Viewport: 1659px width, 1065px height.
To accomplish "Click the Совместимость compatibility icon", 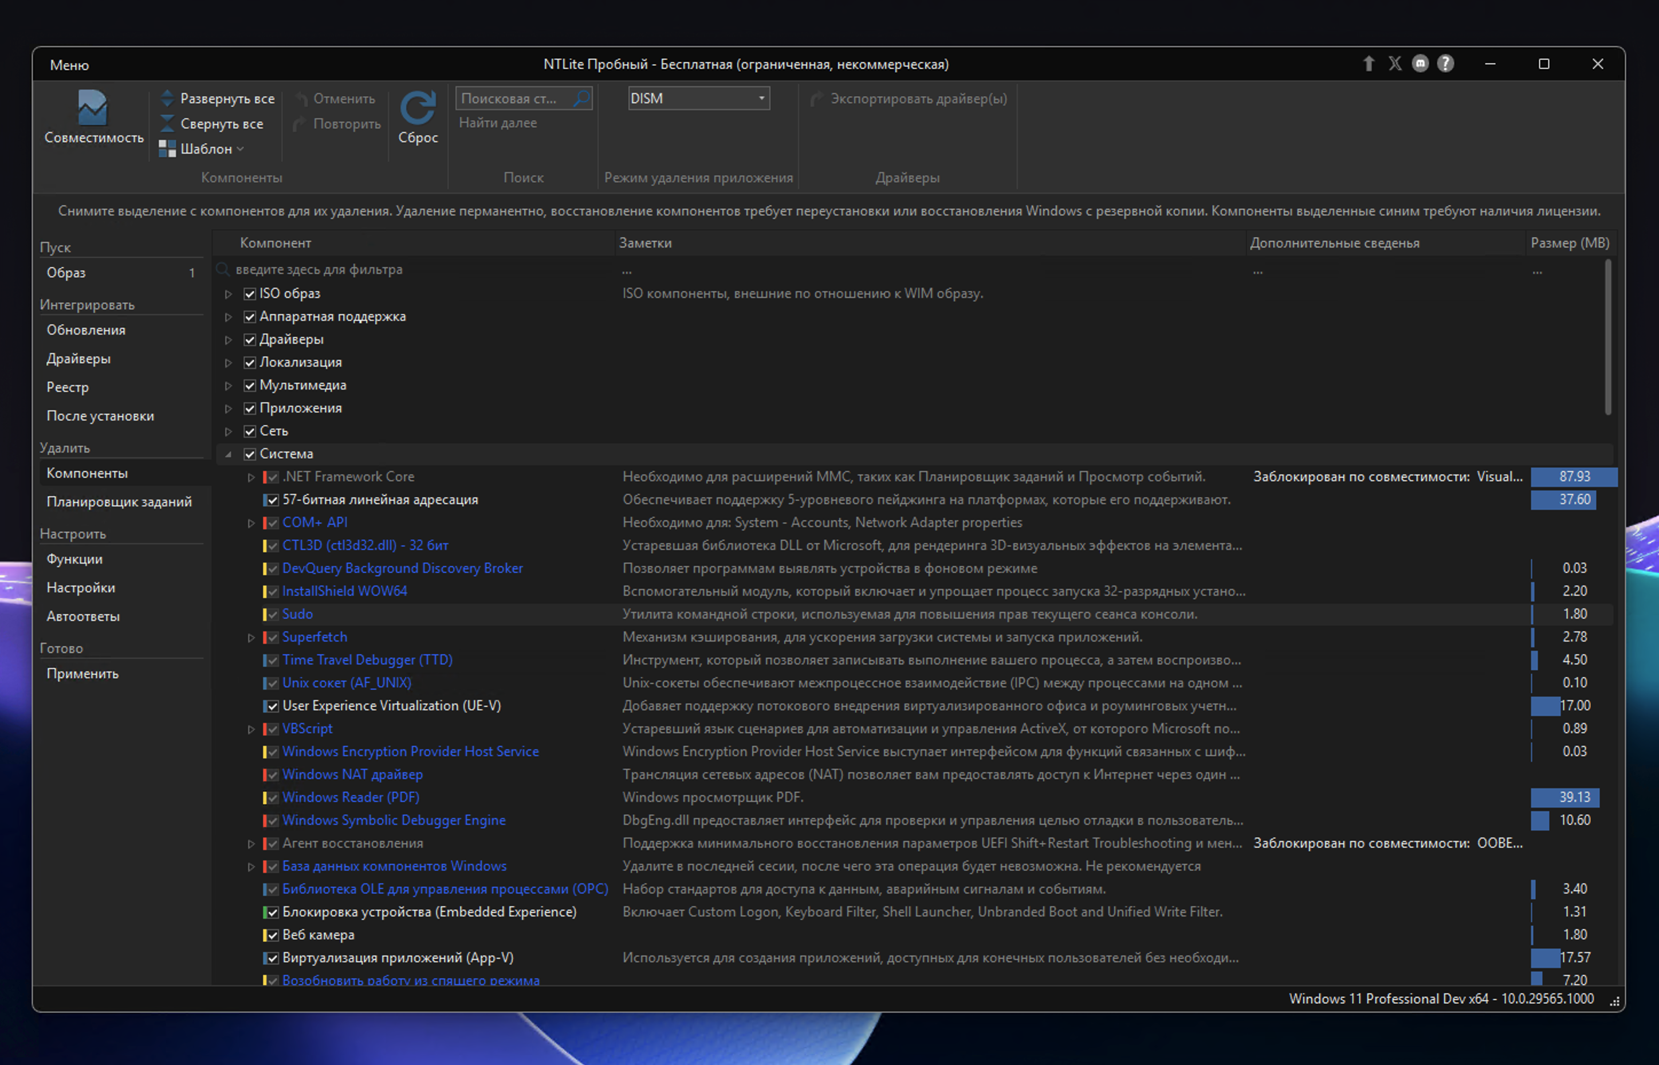I will point(93,109).
